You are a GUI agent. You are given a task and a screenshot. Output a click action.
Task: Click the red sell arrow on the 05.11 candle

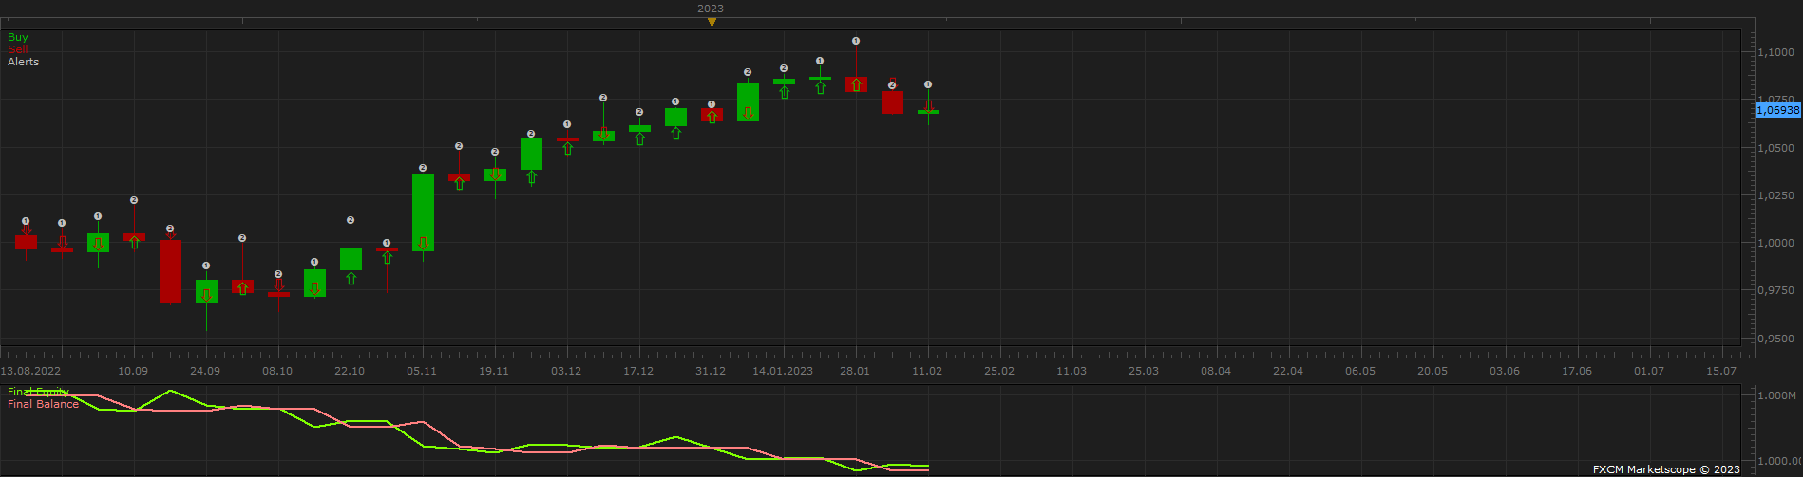click(423, 244)
